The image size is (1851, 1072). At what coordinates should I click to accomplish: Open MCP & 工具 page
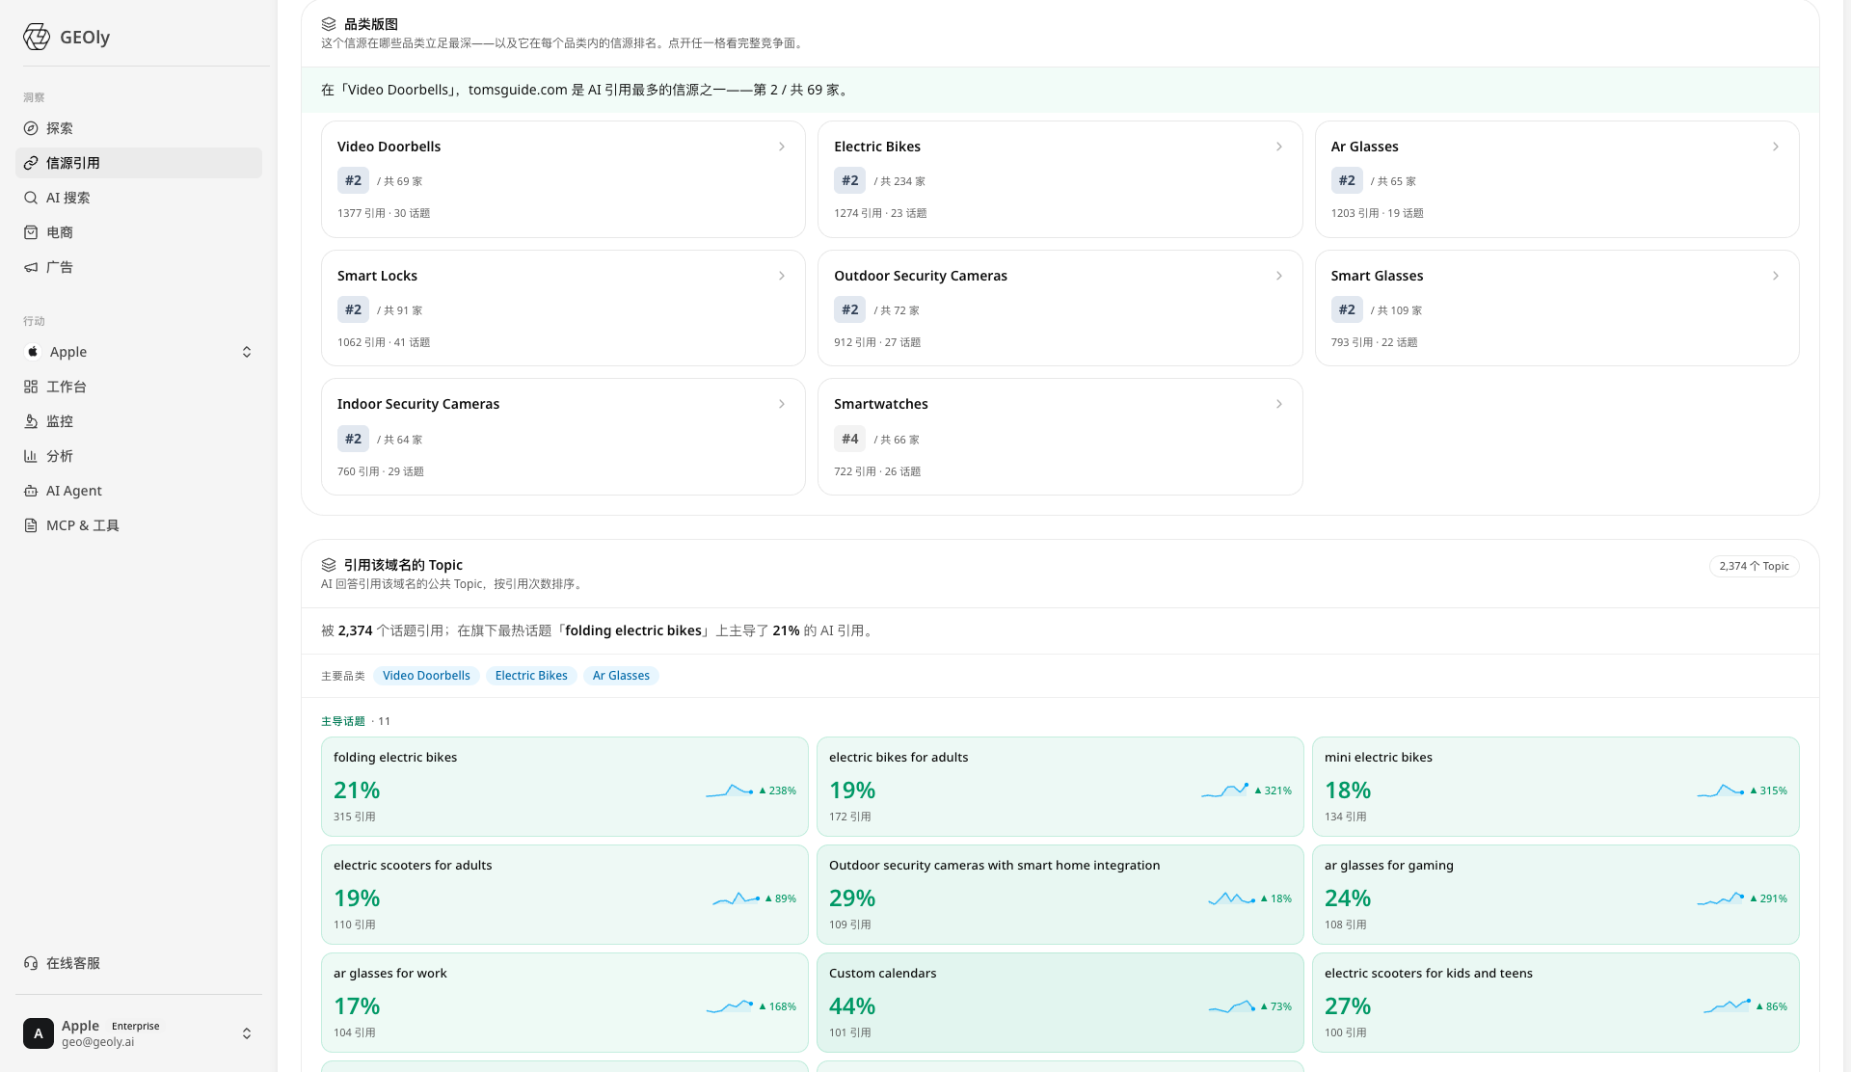(139, 525)
